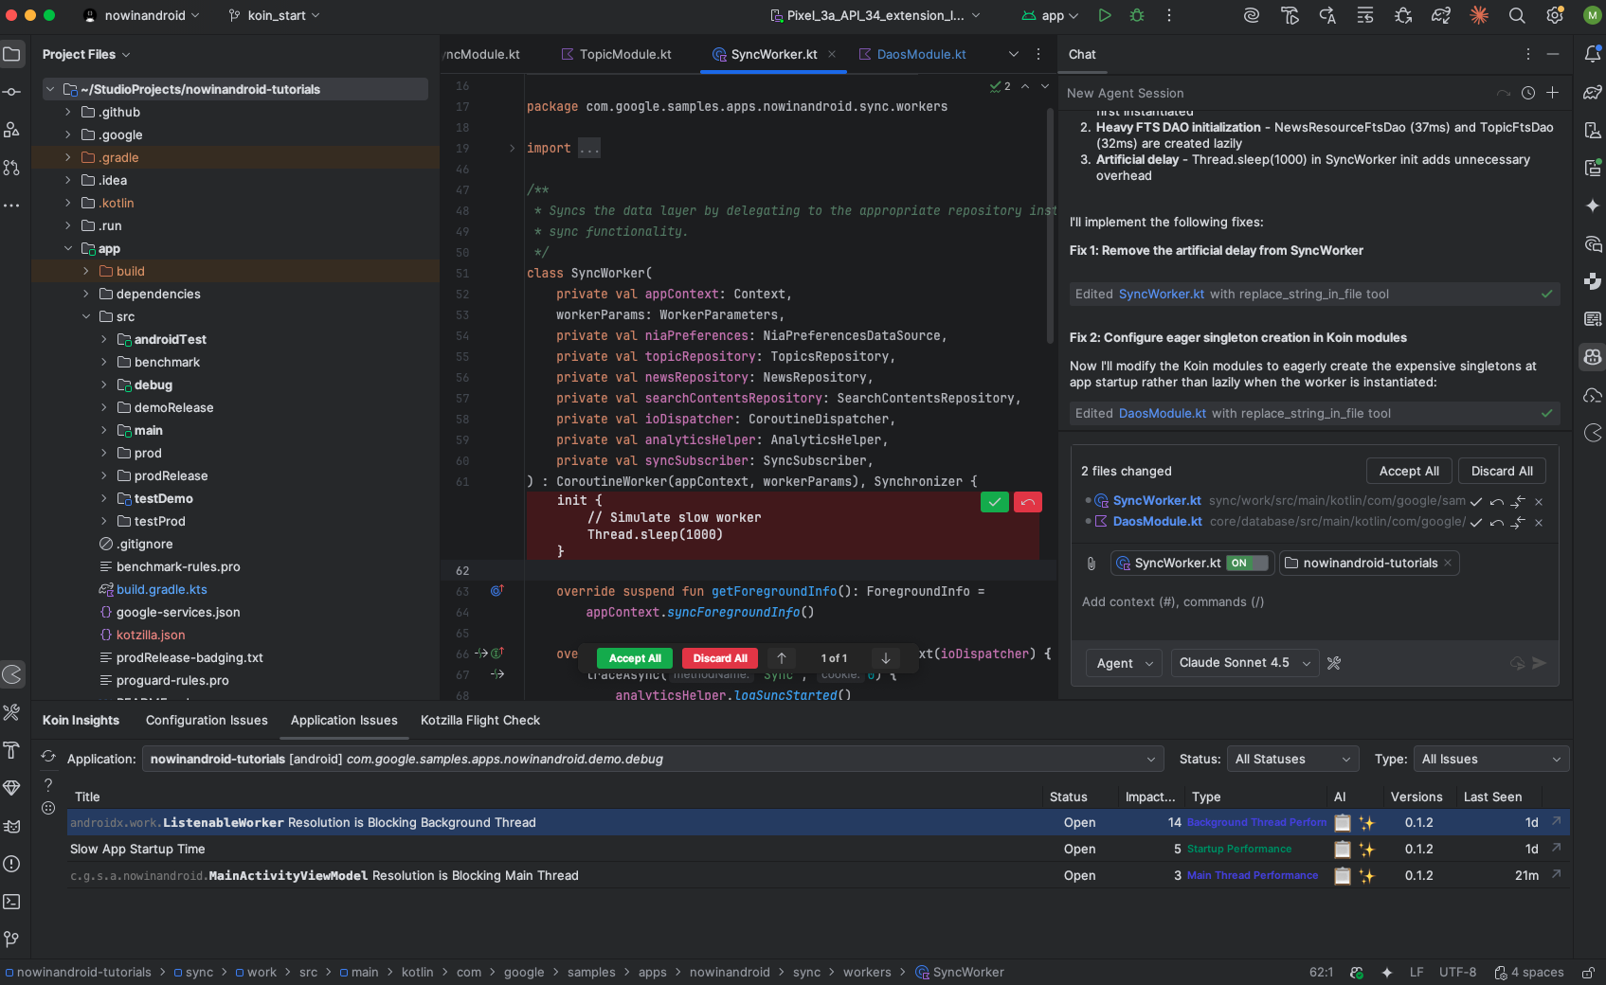Expand the .github folder

coord(68,112)
